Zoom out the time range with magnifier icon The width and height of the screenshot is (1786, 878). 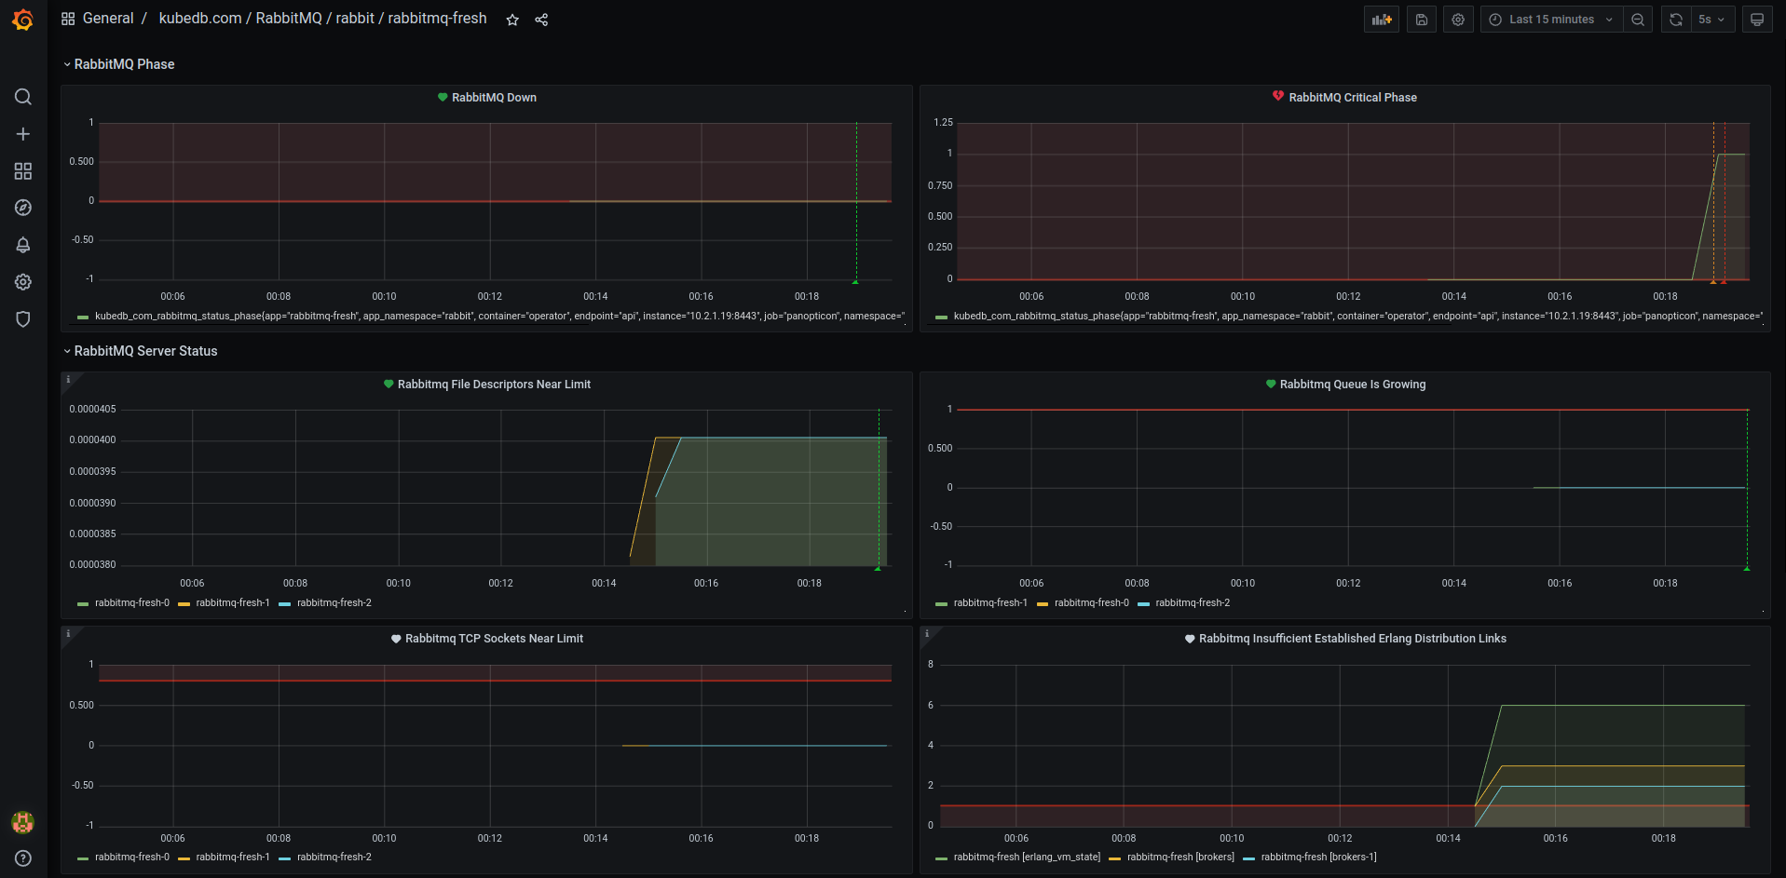pyautogui.click(x=1638, y=19)
